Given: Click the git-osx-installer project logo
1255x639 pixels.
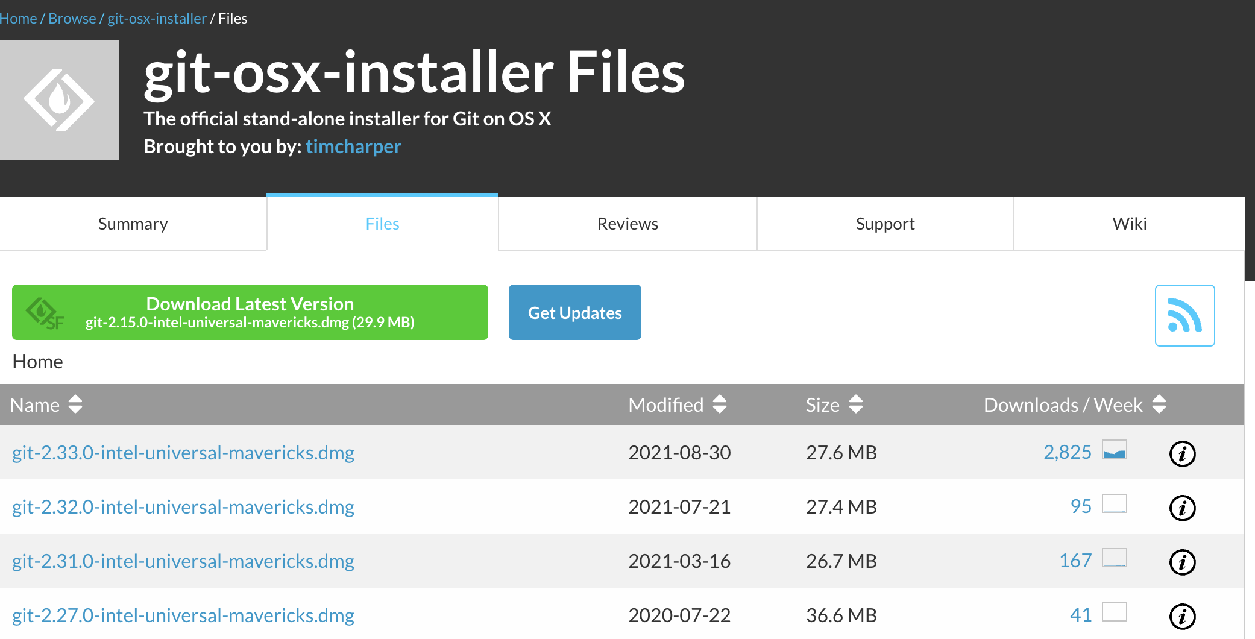Looking at the screenshot, I should (59, 100).
